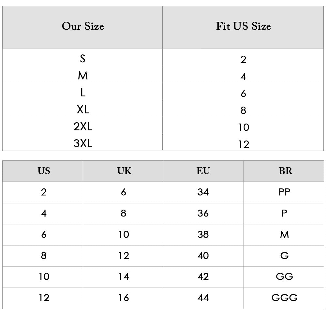Click the GG cell in BR column
Screen dimensions: 326x326
284,276
